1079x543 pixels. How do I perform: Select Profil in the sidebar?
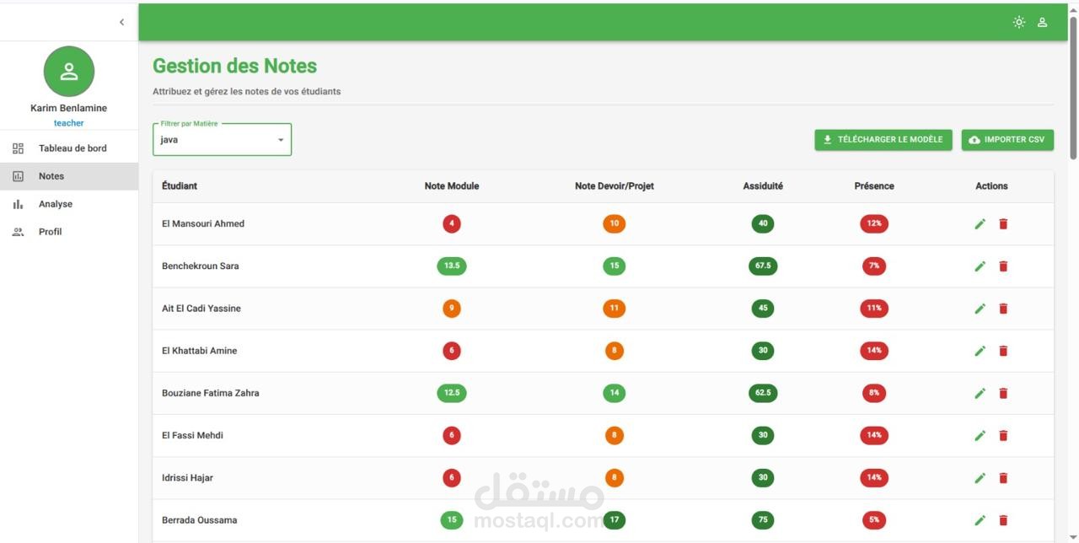click(51, 232)
